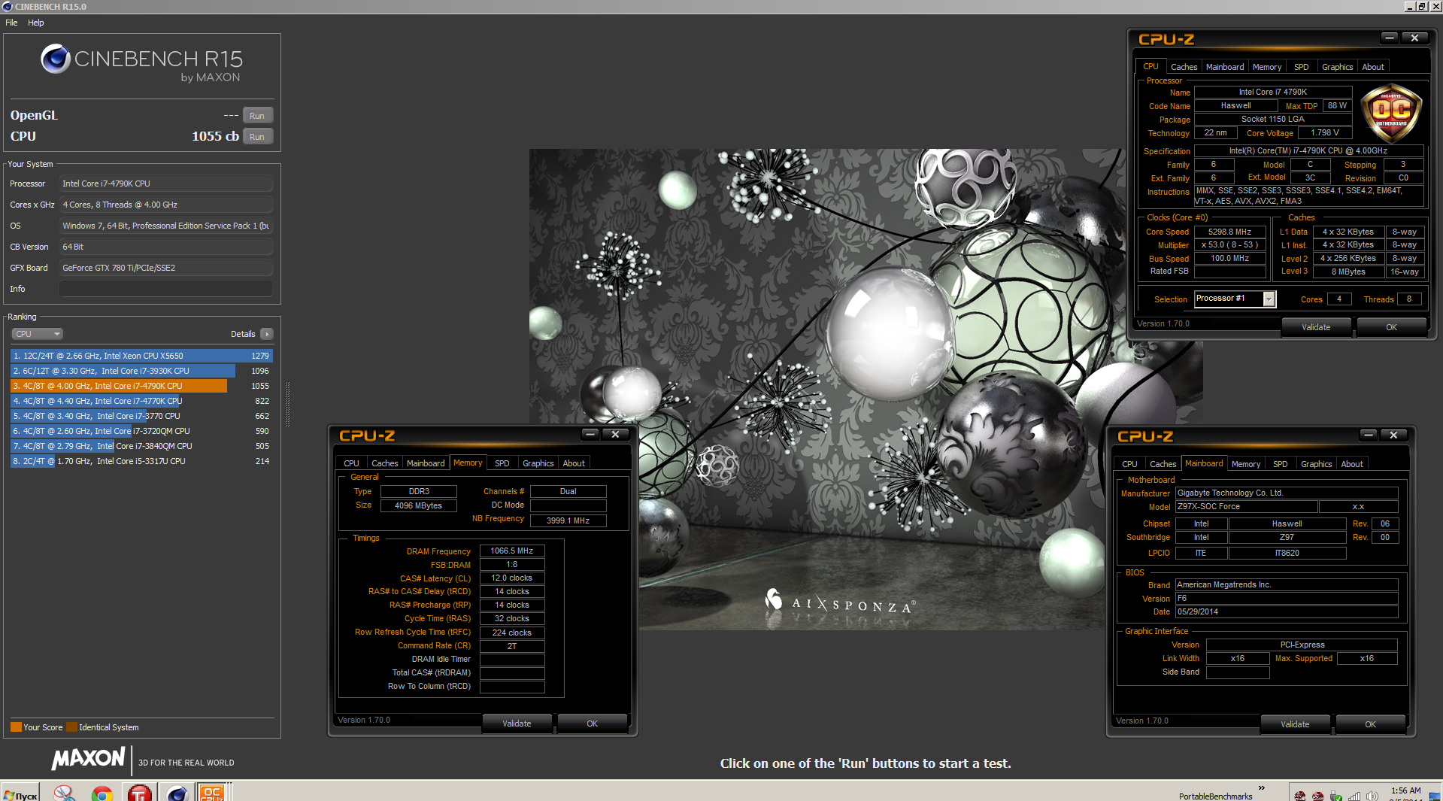Open SPD tab in Memory CPU-Z window

[502, 463]
